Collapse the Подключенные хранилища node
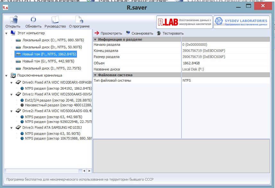The width and height of the screenshot is (275, 188). click(7, 75)
